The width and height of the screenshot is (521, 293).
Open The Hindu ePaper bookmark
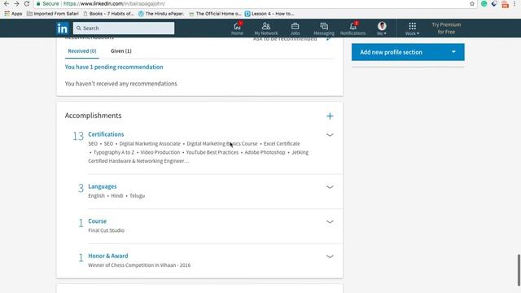click(x=161, y=14)
